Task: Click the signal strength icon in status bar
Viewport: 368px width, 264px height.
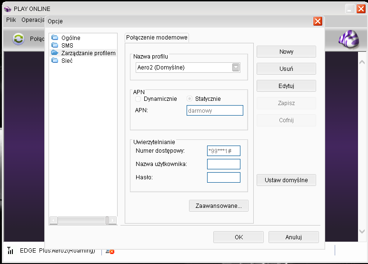Action: (10, 251)
